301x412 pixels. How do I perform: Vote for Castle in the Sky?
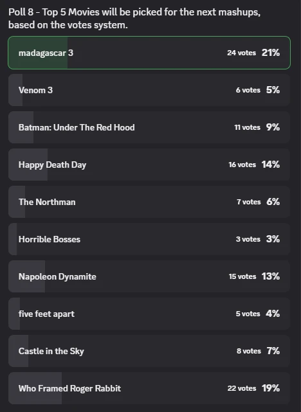[149, 352]
